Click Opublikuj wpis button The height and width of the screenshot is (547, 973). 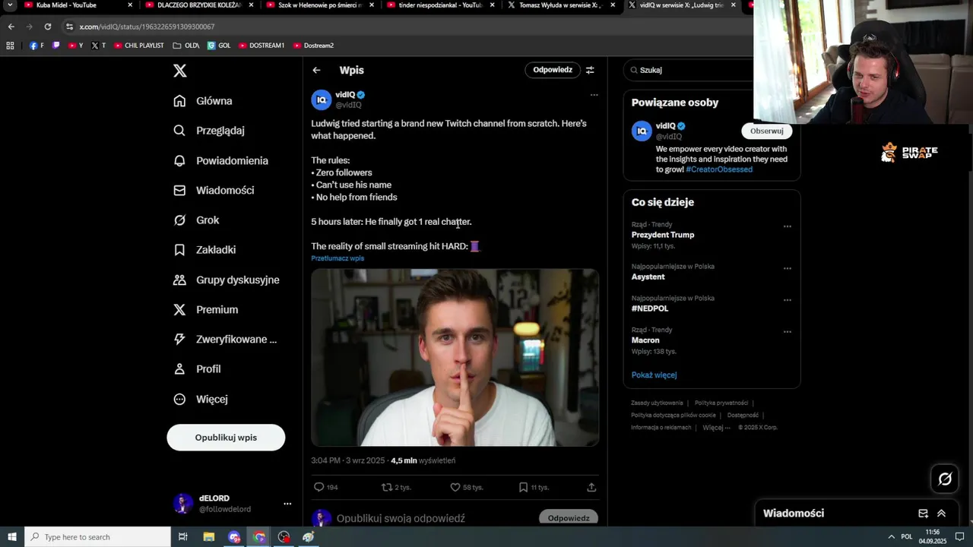(226, 438)
